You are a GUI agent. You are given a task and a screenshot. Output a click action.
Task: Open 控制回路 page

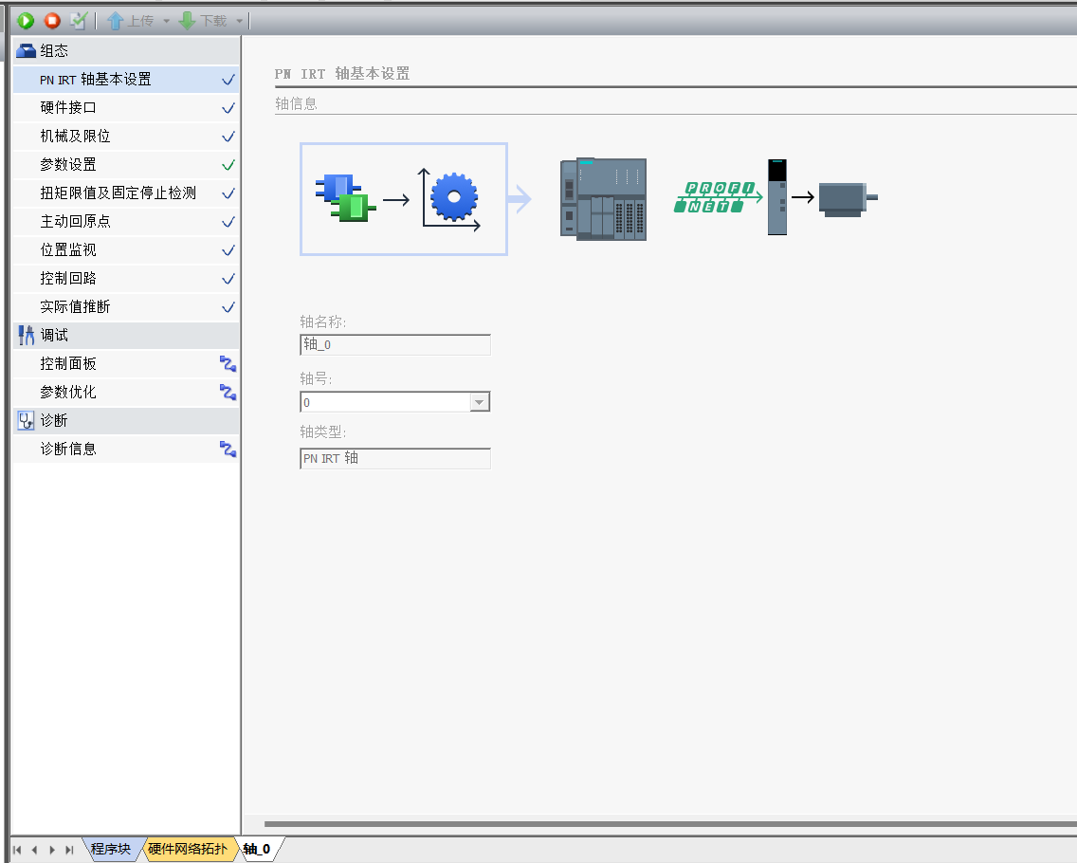tap(126, 279)
